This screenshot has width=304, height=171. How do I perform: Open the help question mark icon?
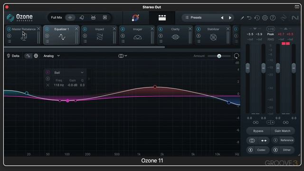[273, 18]
